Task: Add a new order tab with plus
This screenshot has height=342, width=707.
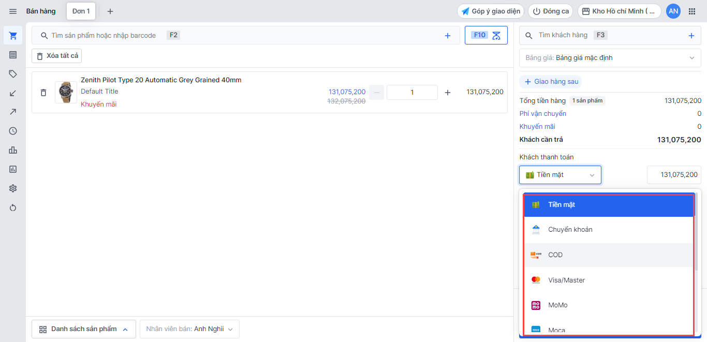Action: (110, 11)
